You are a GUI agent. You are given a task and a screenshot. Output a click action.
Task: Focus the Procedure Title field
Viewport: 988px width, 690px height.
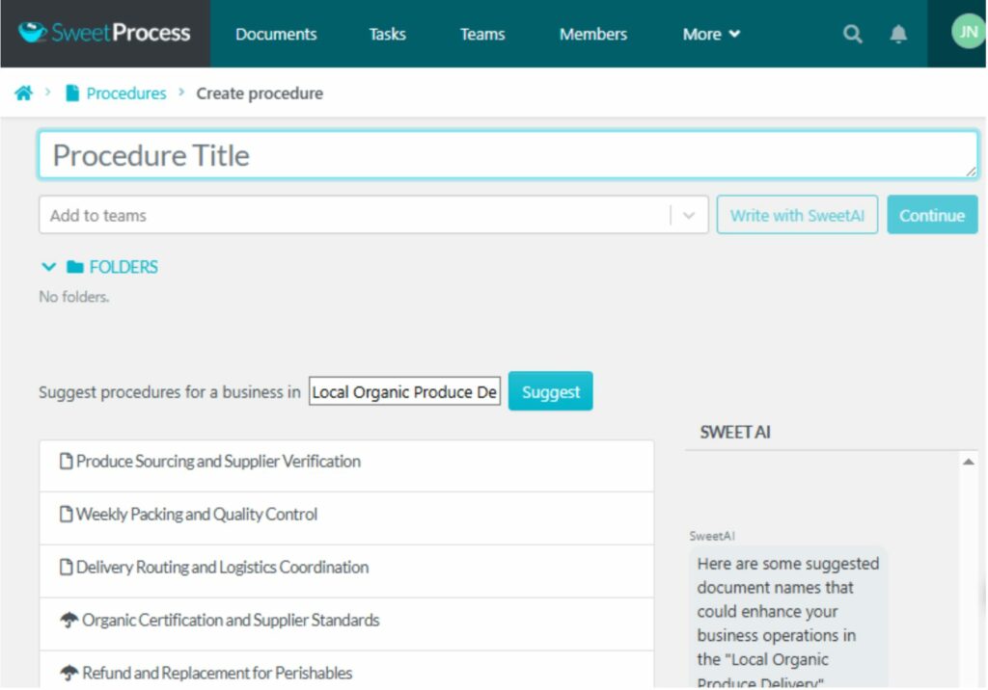pyautogui.click(x=508, y=155)
